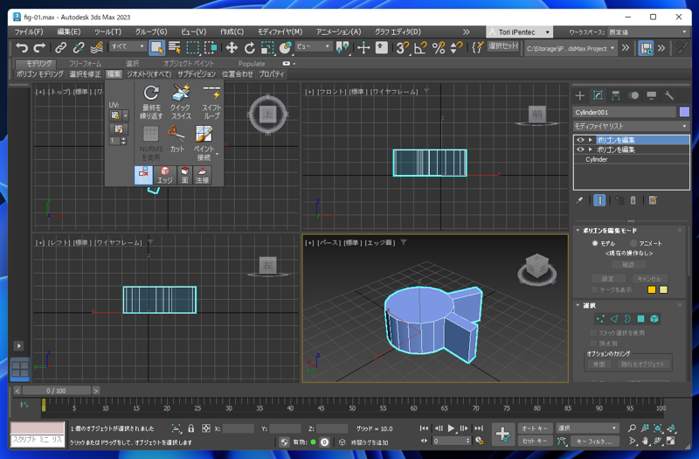Open the Motion tab in command panel
The width and height of the screenshot is (699, 459).
coord(633,95)
